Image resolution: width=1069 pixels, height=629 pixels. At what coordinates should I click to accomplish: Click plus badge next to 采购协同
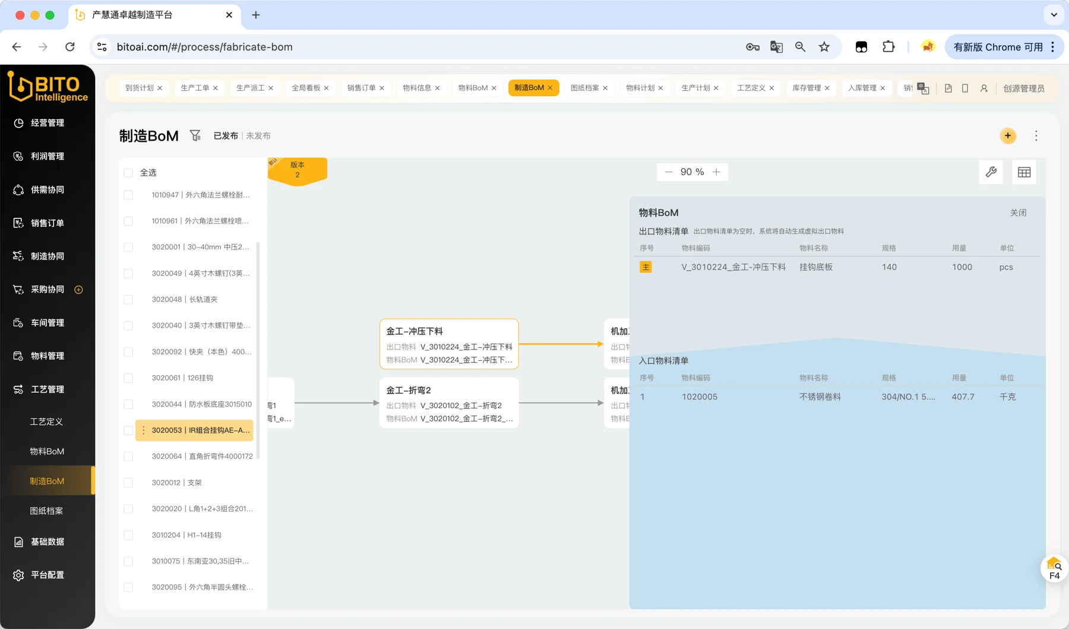(x=78, y=290)
